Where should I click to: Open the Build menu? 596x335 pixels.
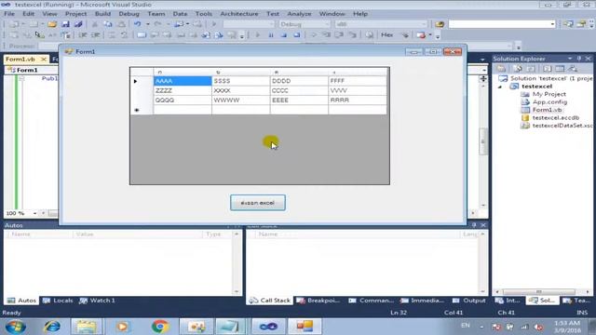(x=102, y=14)
